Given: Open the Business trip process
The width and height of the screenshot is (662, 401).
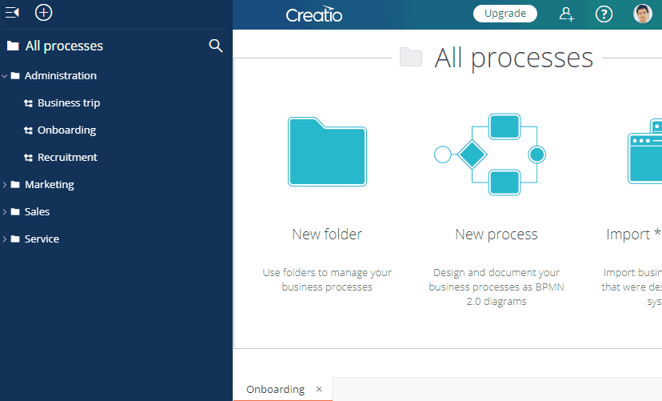Looking at the screenshot, I should 69,102.
